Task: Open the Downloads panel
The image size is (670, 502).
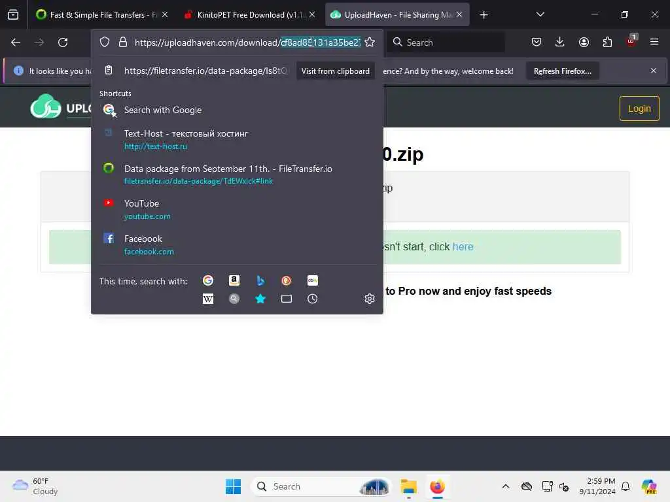Action: (x=560, y=42)
